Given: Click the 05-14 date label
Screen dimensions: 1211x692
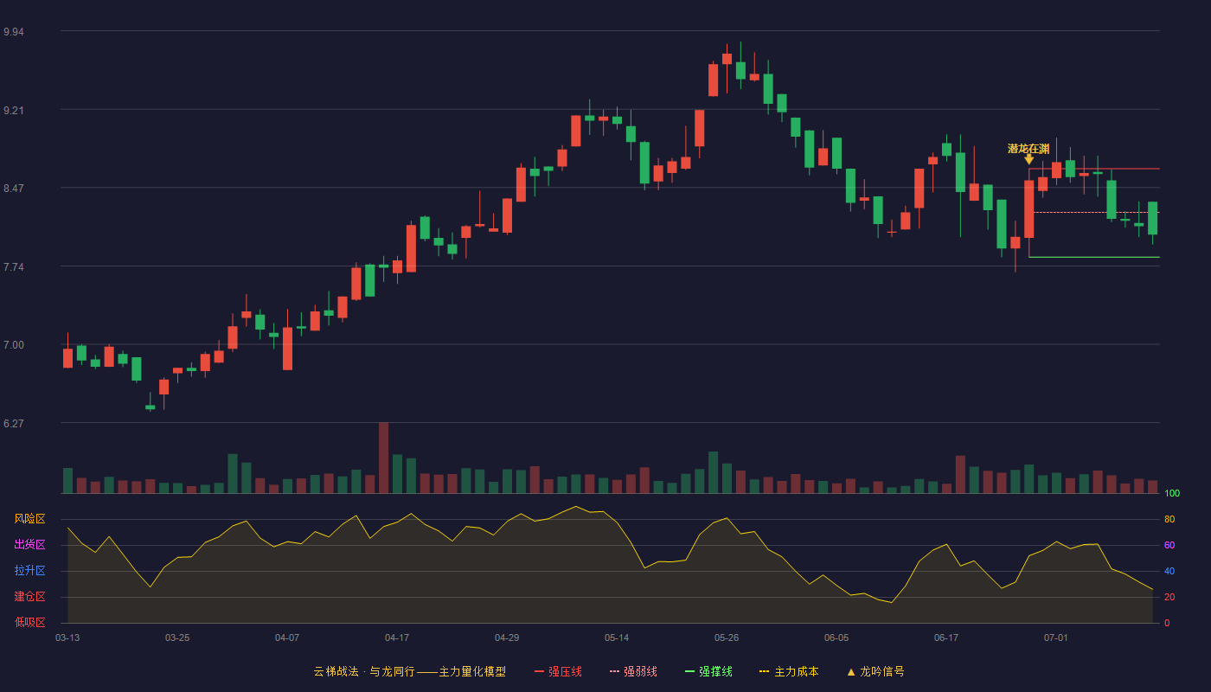Looking at the screenshot, I should tap(617, 638).
